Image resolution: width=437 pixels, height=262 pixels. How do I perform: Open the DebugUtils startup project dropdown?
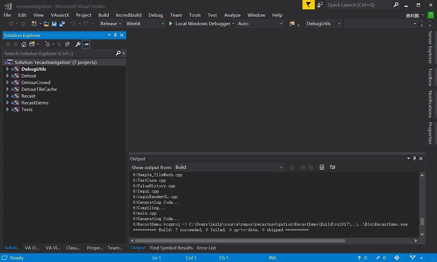[x=323, y=24]
